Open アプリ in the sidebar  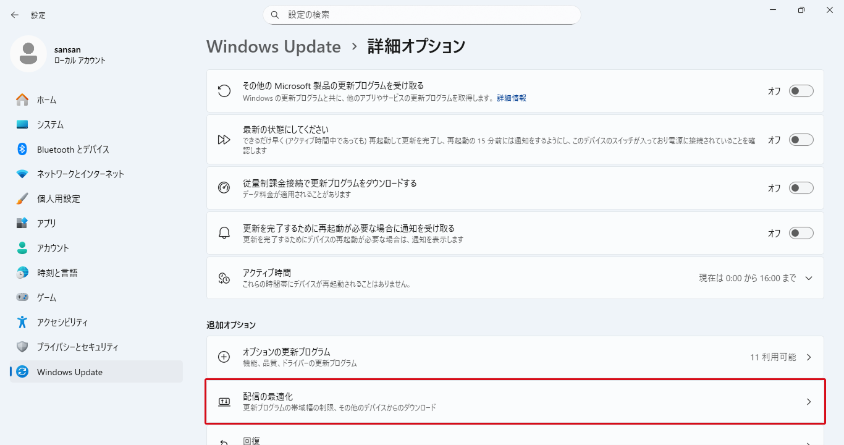click(96, 223)
